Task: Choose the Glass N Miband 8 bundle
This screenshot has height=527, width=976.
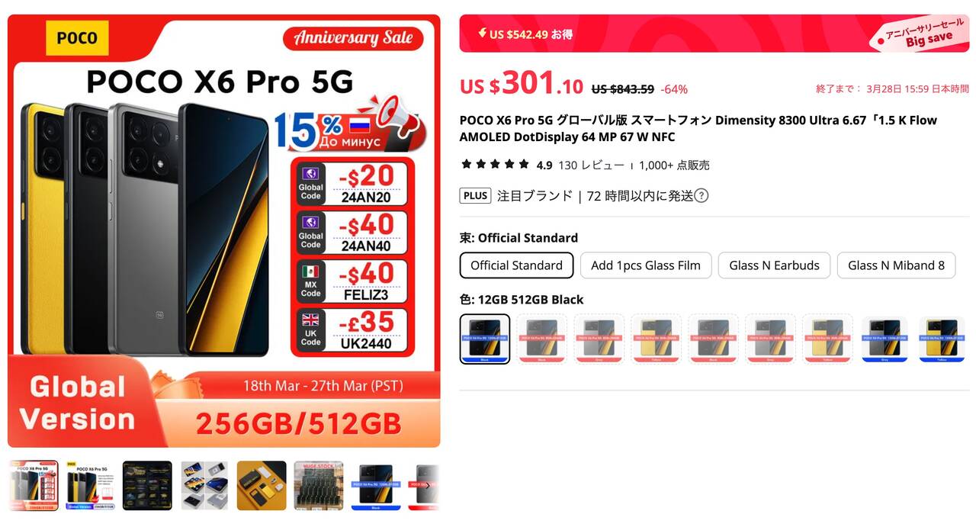Action: point(896,265)
